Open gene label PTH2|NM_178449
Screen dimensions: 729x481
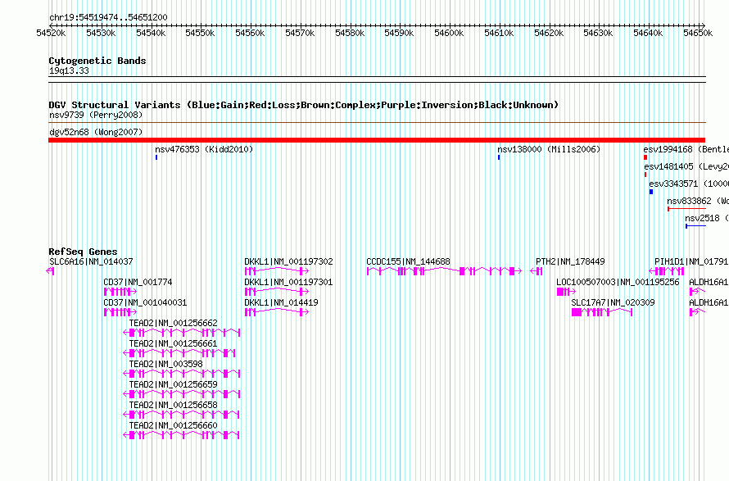click(570, 262)
